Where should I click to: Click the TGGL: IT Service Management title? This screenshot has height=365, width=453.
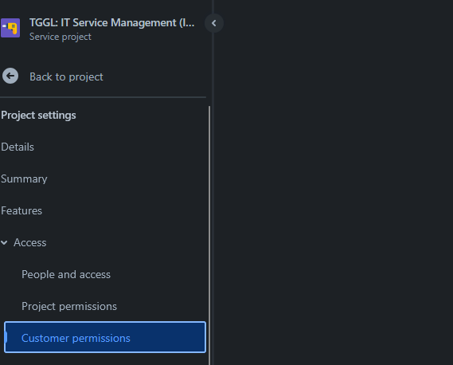111,22
